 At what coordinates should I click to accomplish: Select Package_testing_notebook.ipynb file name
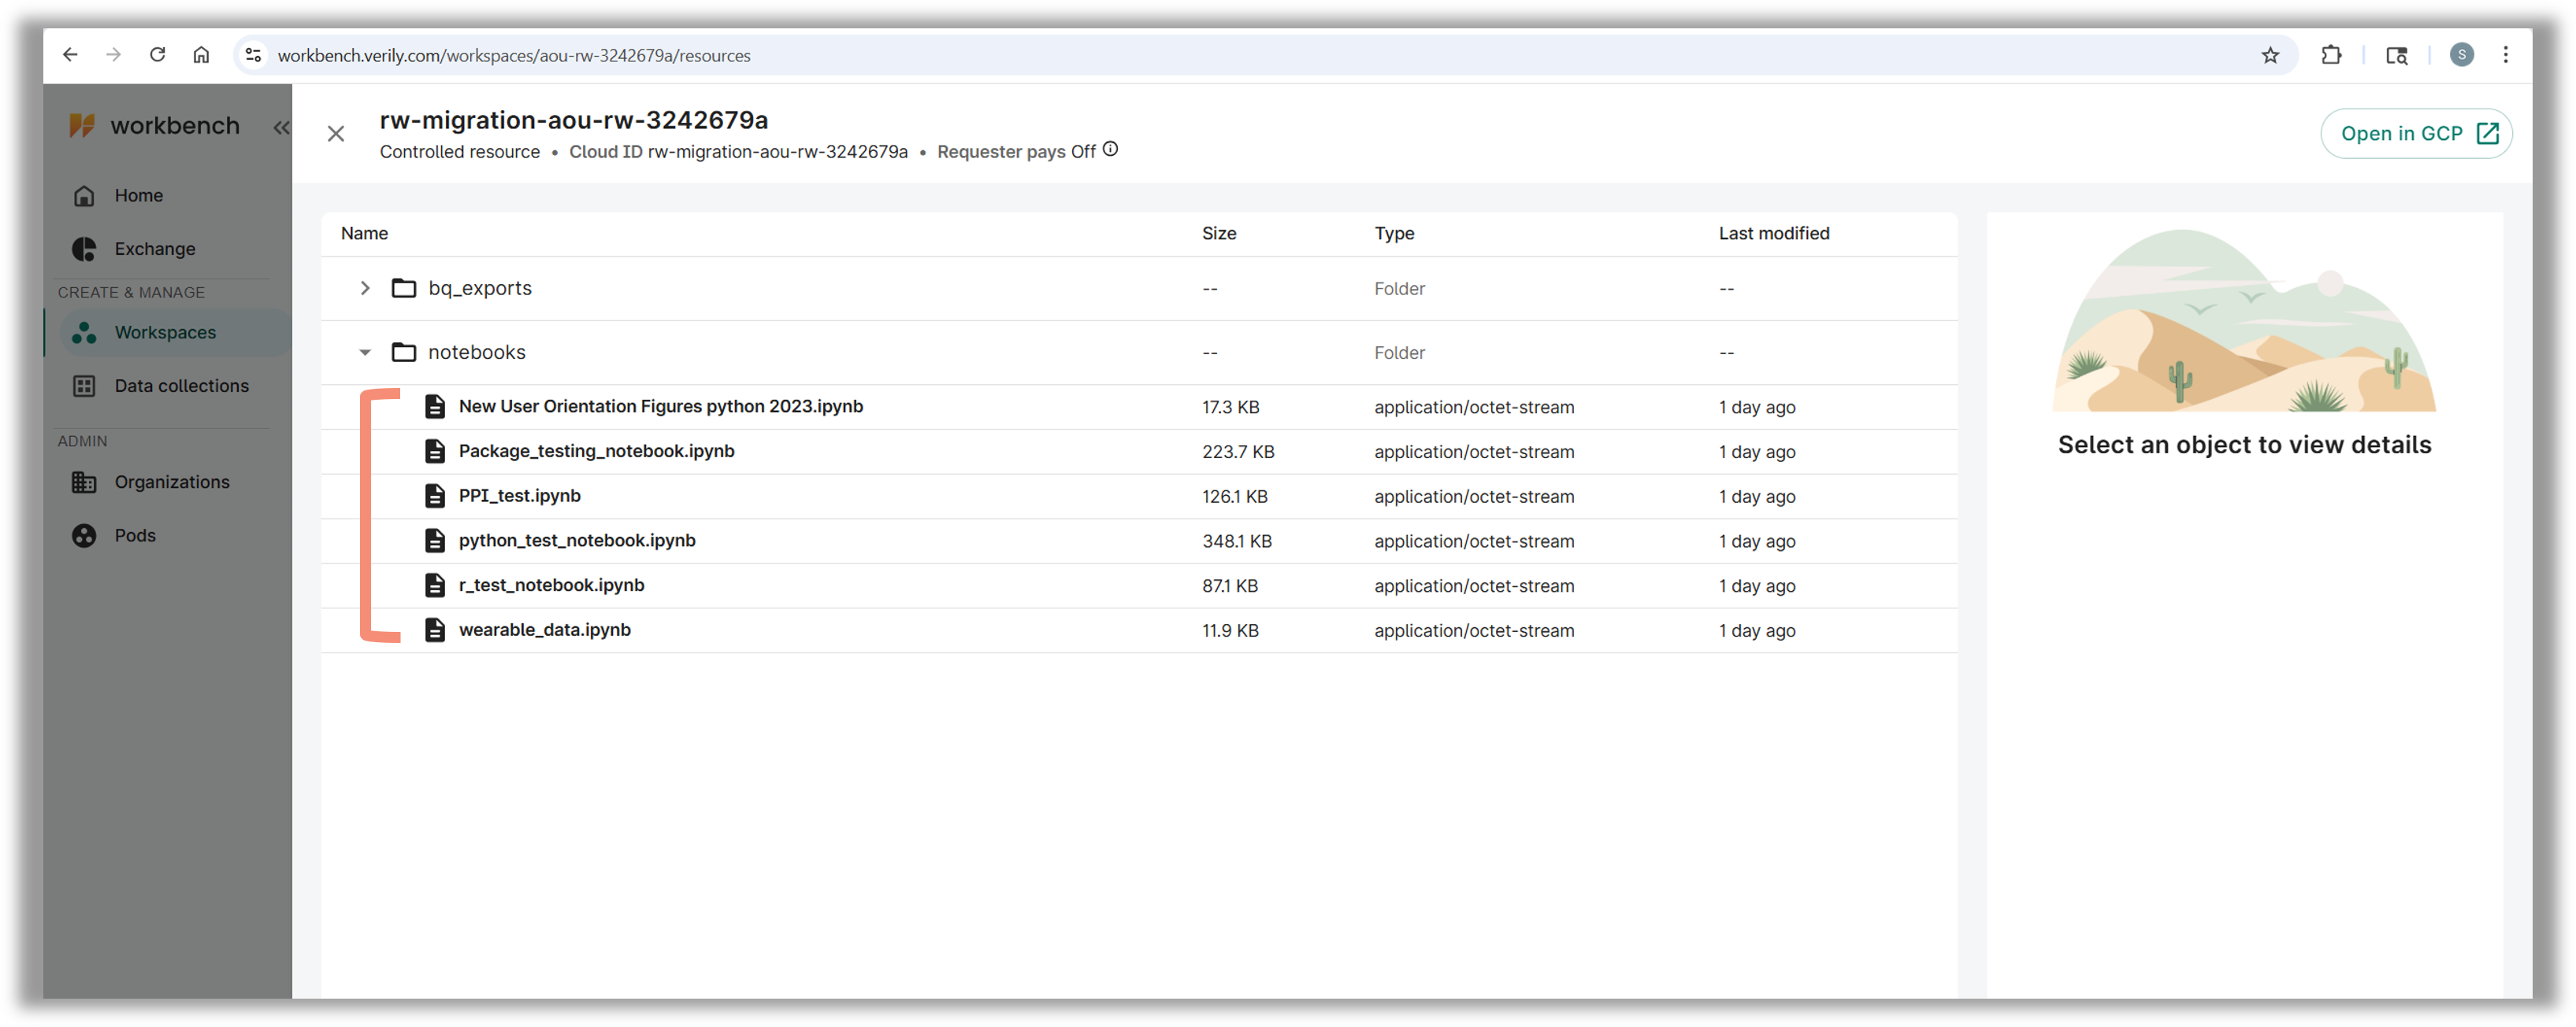596,452
